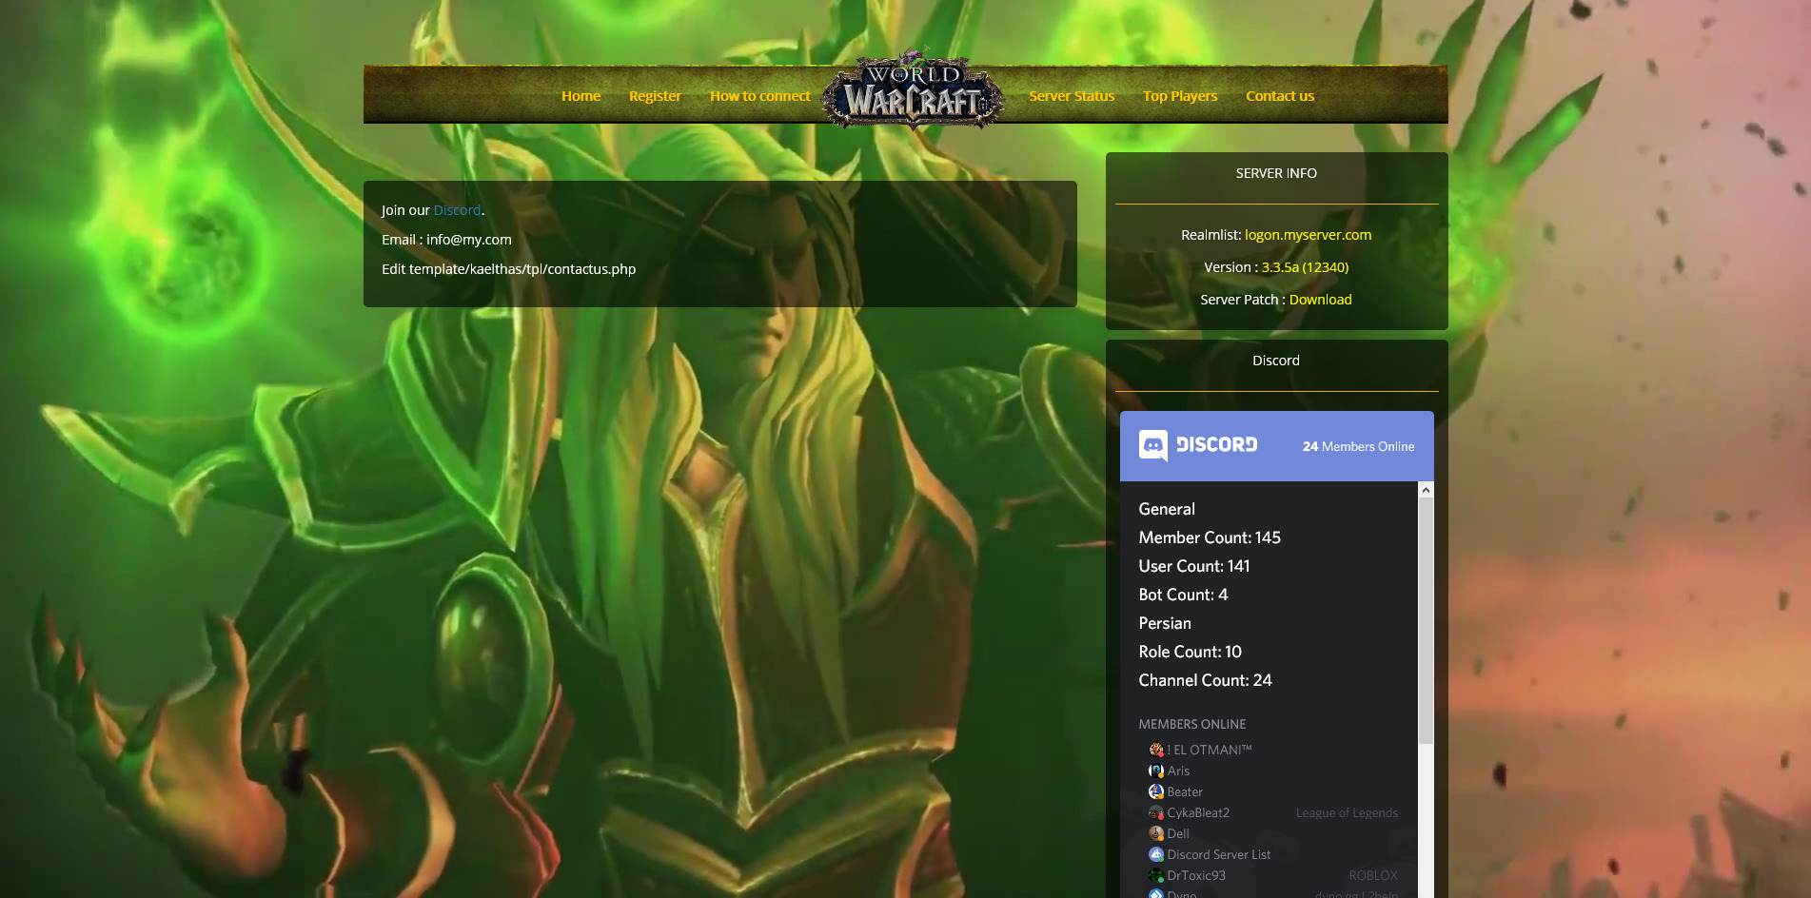Image resolution: width=1811 pixels, height=898 pixels.
Task: Download the server patch
Action: (1320, 300)
